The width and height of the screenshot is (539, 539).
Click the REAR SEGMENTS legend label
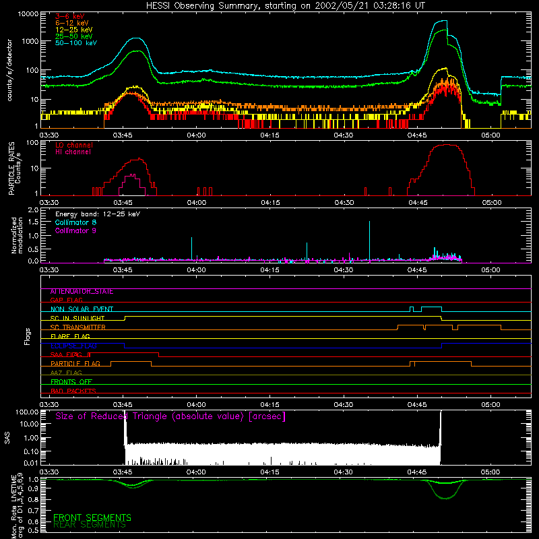click(x=90, y=525)
